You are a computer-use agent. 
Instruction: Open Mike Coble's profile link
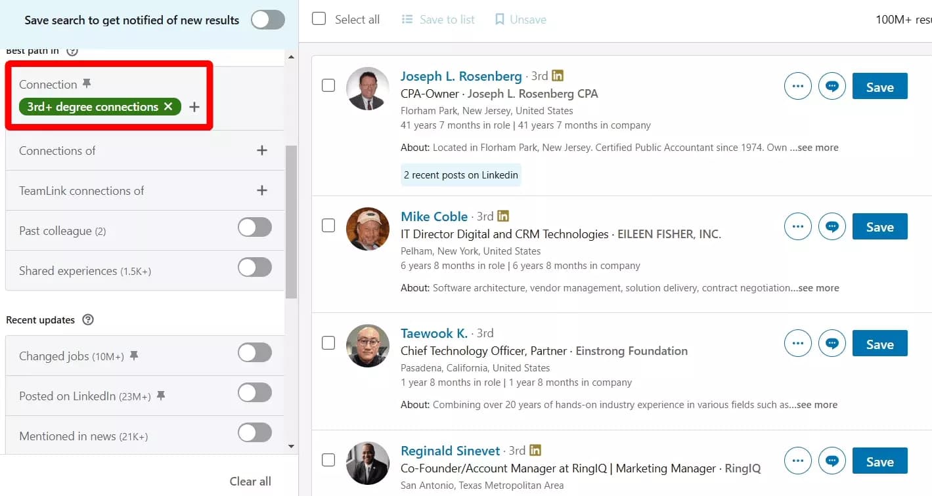pos(434,216)
